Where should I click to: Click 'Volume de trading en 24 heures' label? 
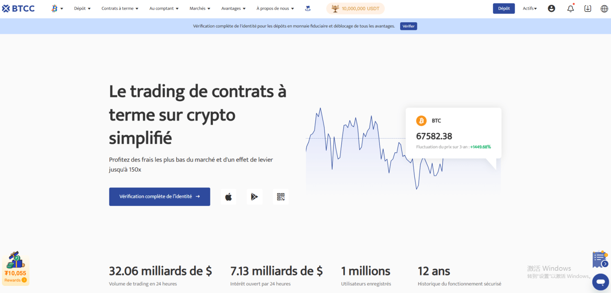(x=143, y=284)
